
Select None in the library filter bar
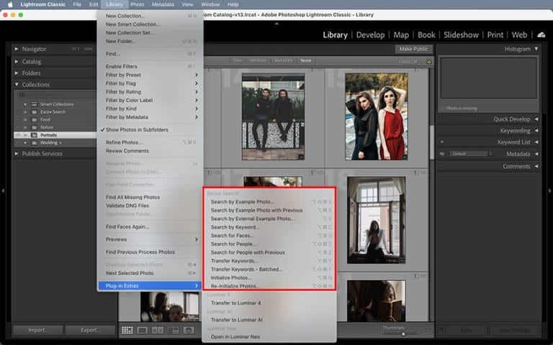306,60
